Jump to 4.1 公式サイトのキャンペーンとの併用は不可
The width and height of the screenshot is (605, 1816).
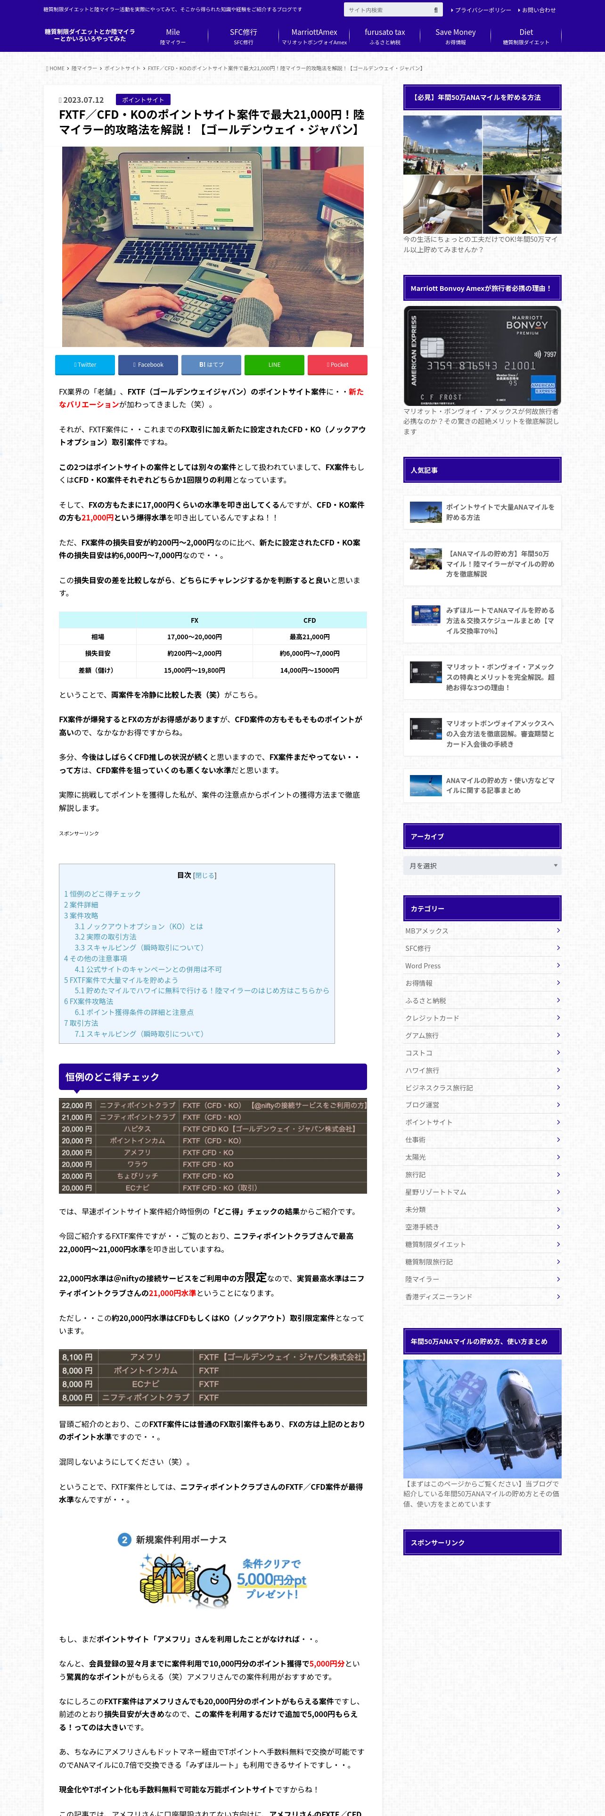[148, 969]
